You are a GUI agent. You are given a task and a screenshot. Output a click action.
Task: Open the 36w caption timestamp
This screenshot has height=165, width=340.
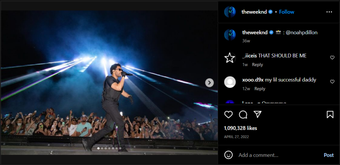coord(246,41)
